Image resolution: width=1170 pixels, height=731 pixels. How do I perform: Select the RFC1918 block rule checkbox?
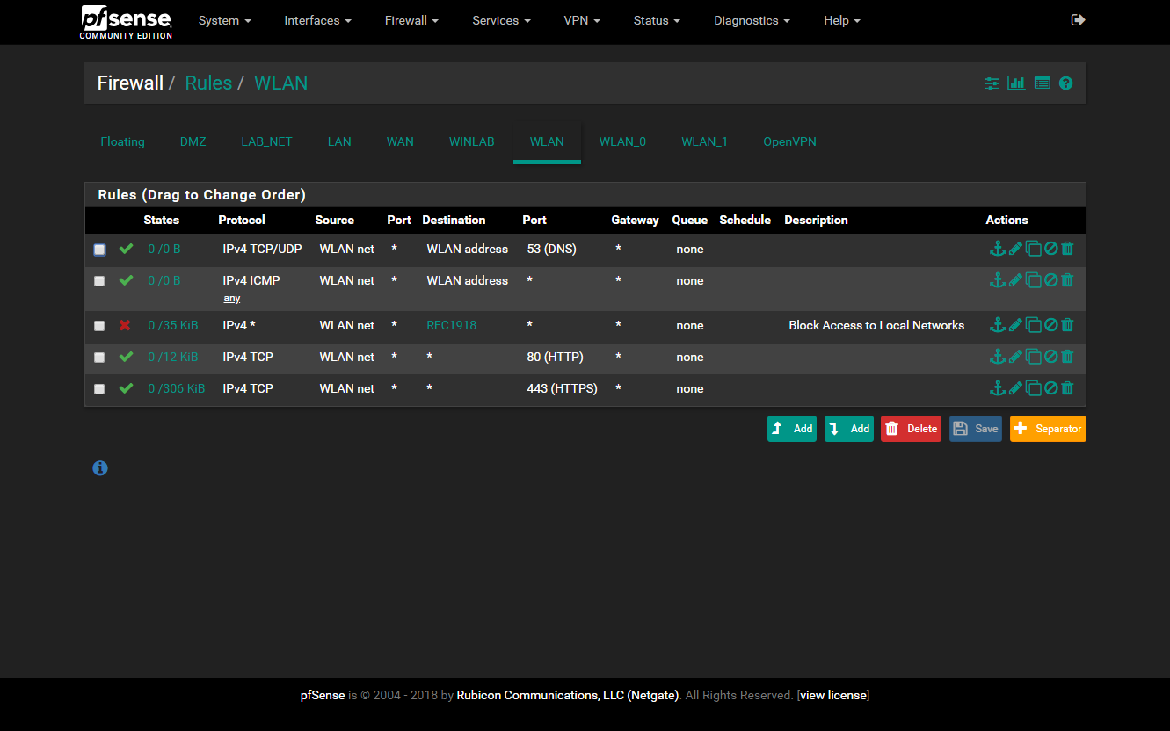[x=99, y=326]
